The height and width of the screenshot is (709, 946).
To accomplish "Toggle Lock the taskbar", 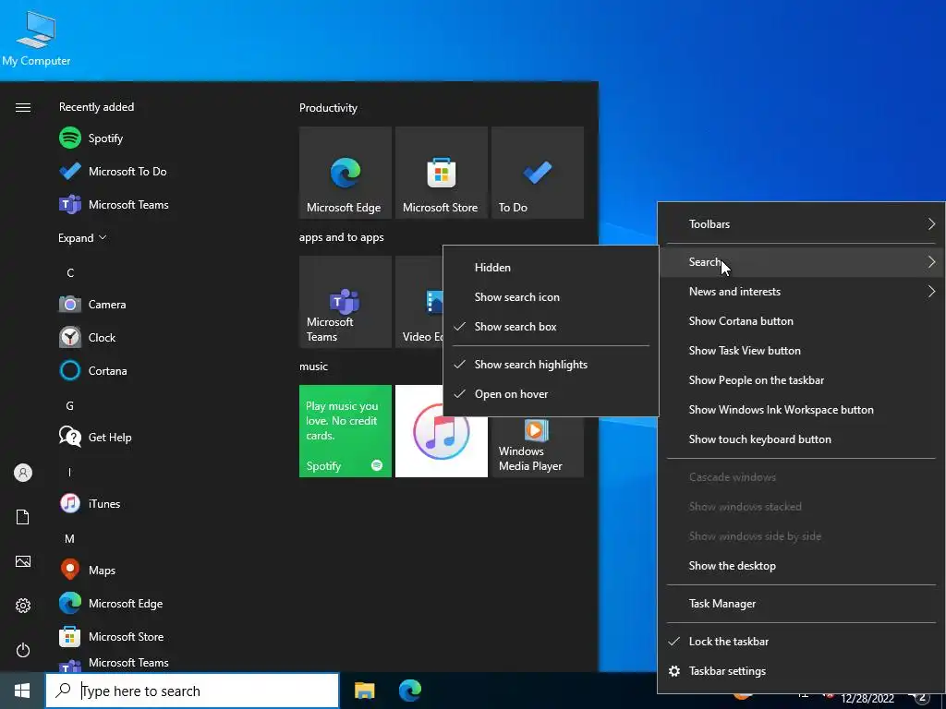I will (802, 642).
